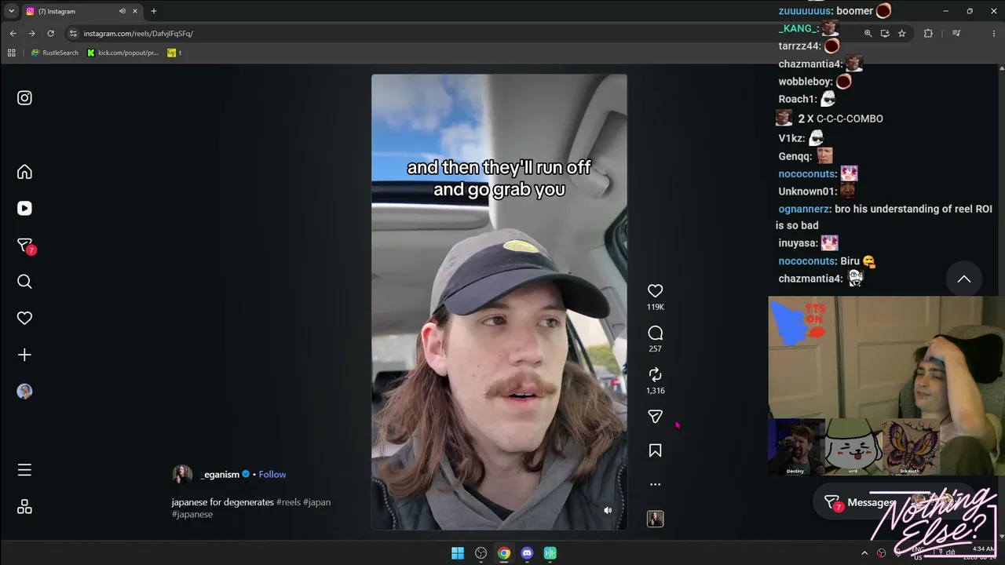
Task: Show hidden system tray icons
Action: (864, 553)
